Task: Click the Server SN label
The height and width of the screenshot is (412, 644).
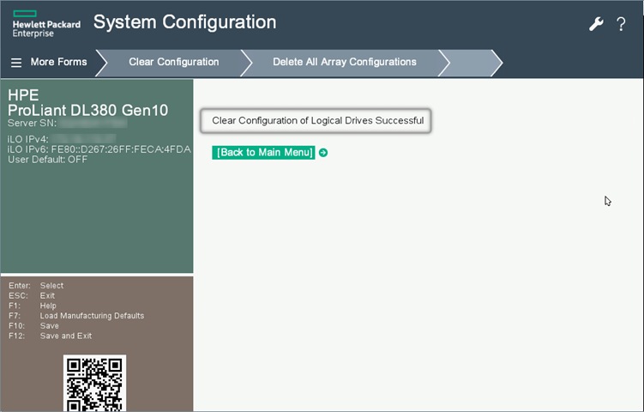Action: (x=32, y=123)
